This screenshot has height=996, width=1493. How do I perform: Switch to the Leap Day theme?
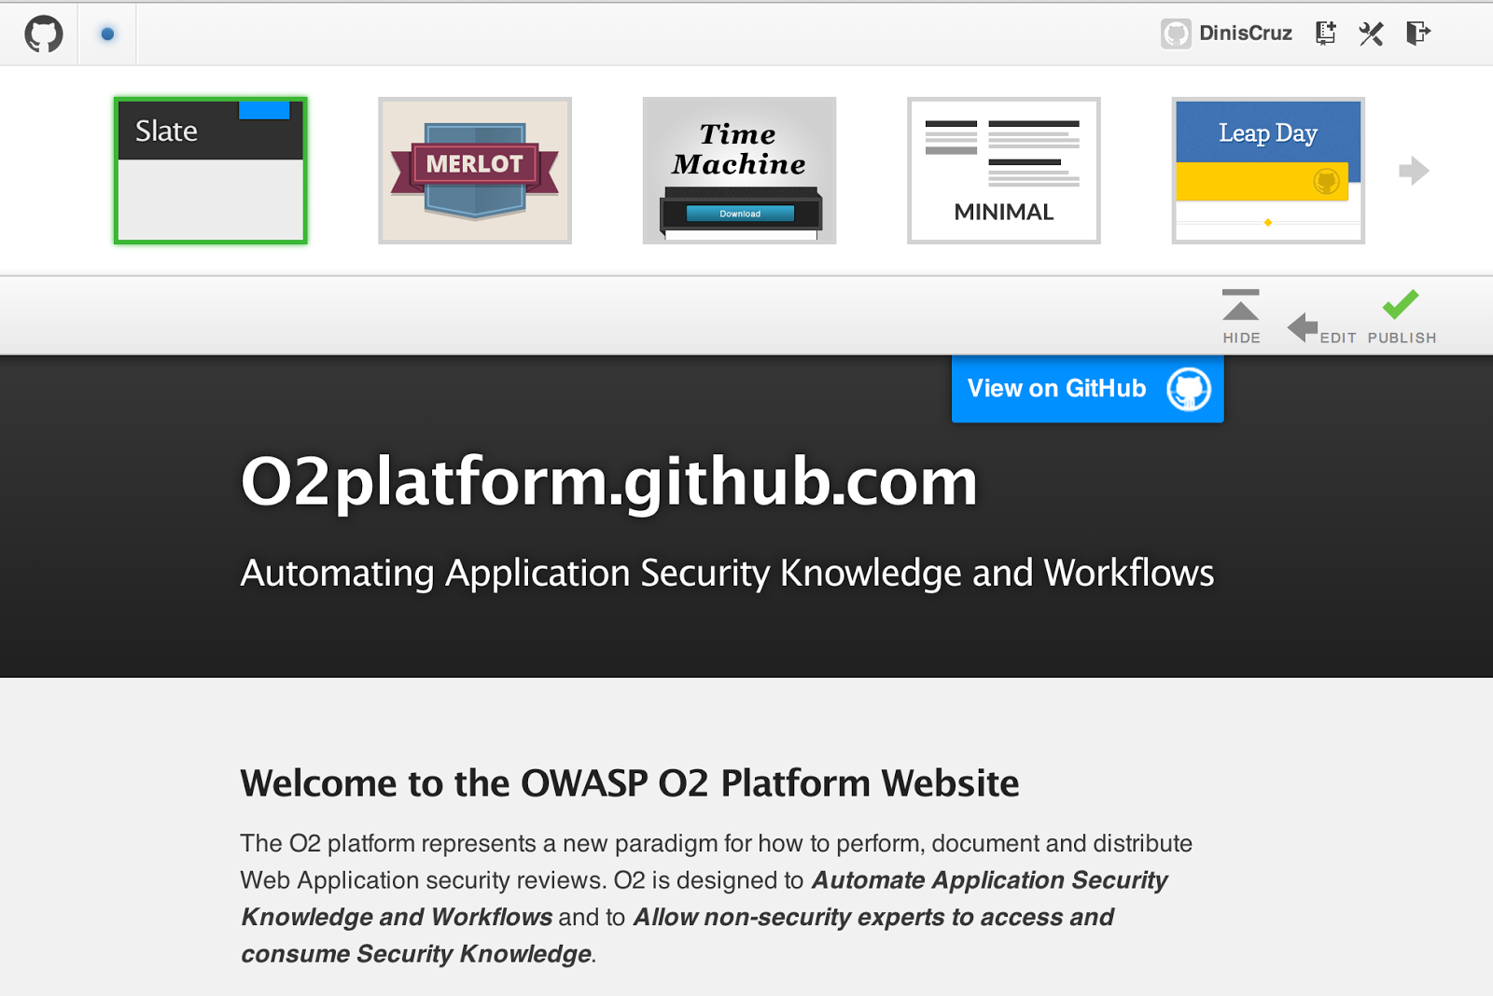click(x=1267, y=171)
